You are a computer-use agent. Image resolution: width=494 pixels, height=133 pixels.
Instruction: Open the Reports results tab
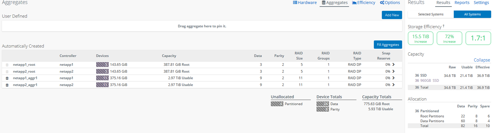click(x=462, y=3)
